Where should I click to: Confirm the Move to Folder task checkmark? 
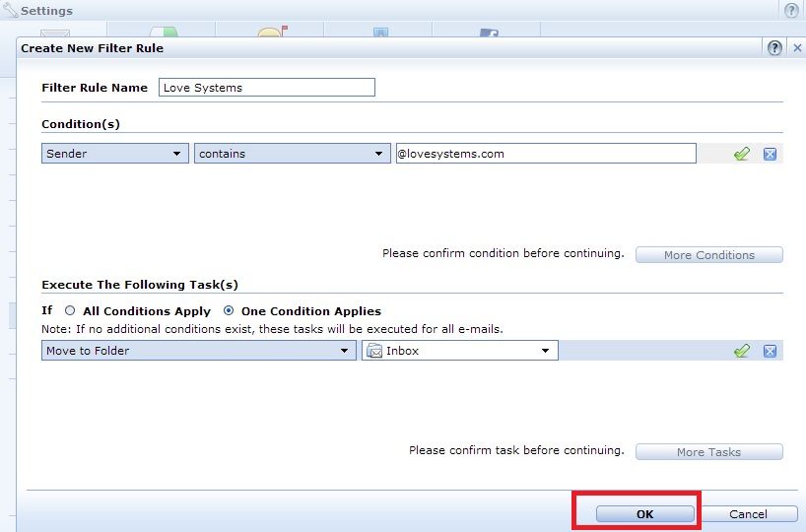pyautogui.click(x=742, y=351)
